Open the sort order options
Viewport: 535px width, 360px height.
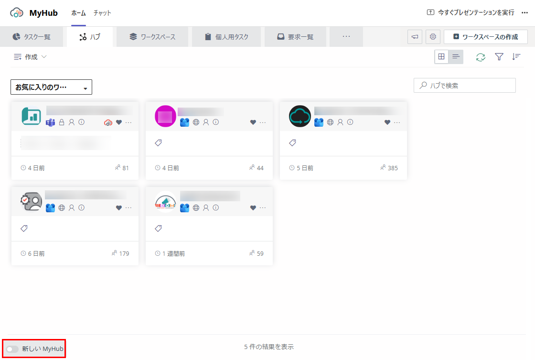point(516,57)
